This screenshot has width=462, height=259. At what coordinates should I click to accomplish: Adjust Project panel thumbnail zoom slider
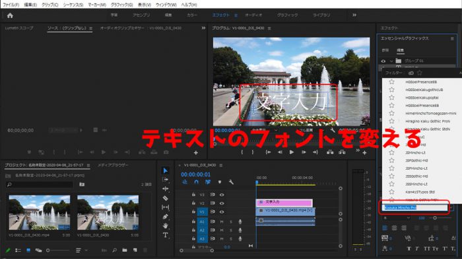pos(48,250)
